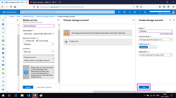The image size is (176, 98).
Task: Go to Choose storage account breadcrumb
Action: [45, 16]
